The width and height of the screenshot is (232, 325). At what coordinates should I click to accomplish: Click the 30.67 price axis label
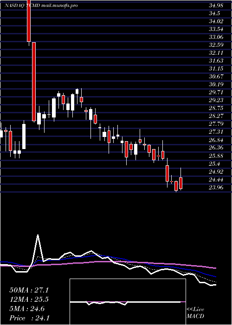pos(216,77)
